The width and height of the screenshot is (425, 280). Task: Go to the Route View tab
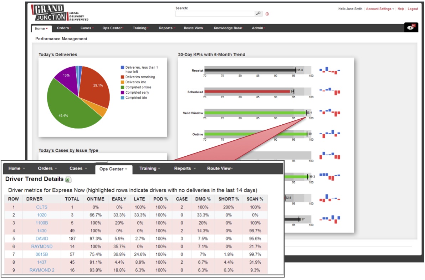[194, 28]
